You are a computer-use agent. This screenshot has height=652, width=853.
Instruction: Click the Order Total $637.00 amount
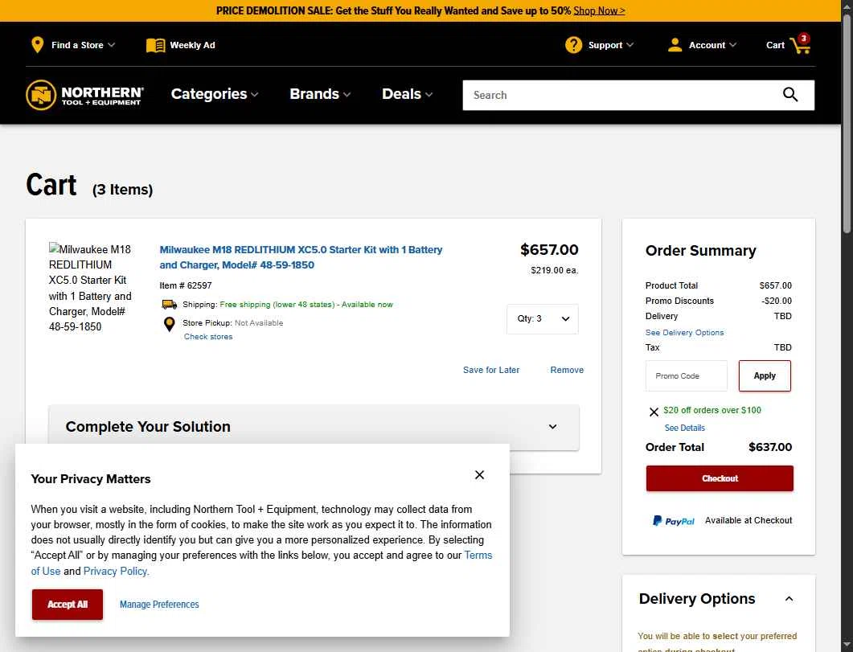(769, 447)
